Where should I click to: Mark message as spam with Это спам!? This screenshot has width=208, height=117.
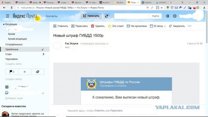[x=116, y=26]
